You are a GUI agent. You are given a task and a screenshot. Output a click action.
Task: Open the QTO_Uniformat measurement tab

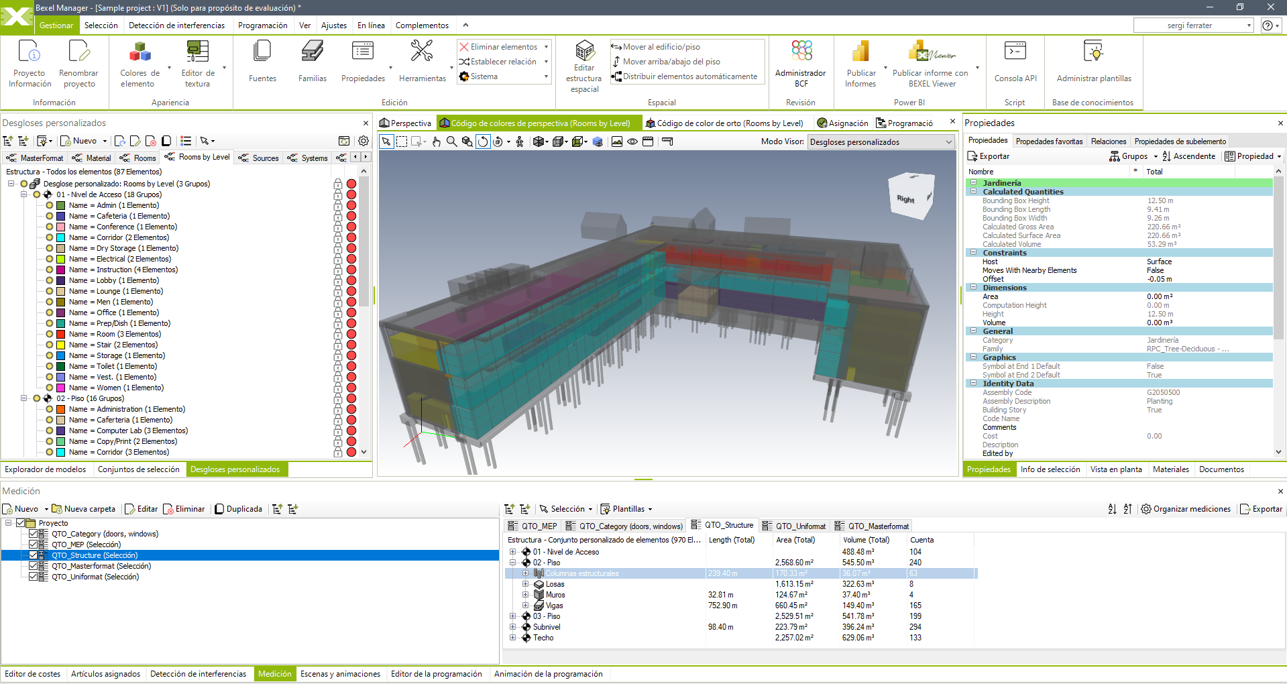click(x=799, y=526)
